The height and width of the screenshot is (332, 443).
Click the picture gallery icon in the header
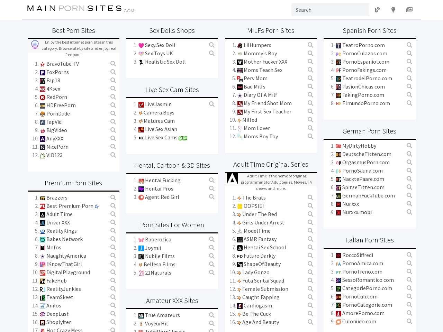click(x=409, y=10)
